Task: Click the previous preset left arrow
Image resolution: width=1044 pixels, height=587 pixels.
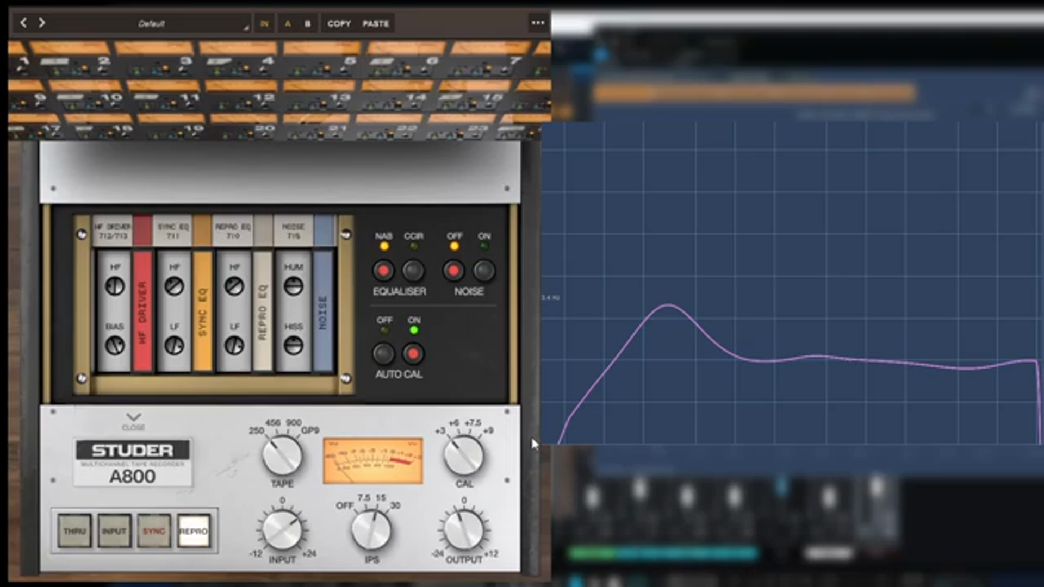Action: (23, 23)
